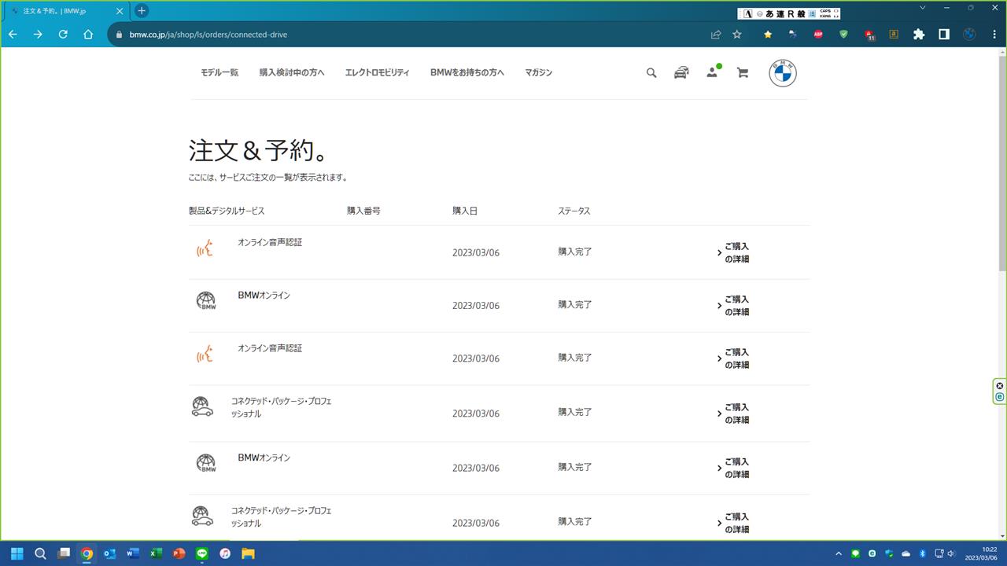Open the エレクトロモビリティ menu
This screenshot has height=566, width=1007.
click(x=377, y=72)
